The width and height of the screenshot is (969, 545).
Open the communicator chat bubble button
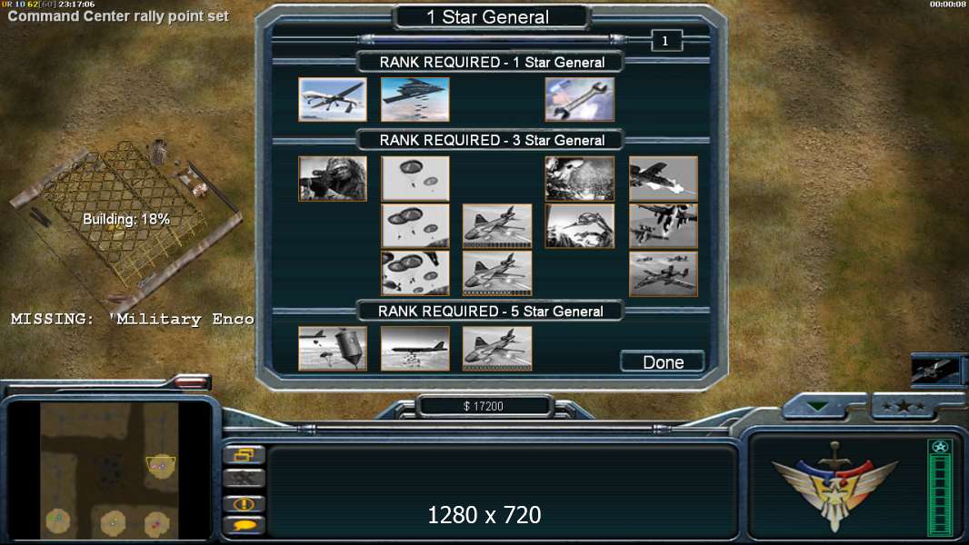point(245,525)
